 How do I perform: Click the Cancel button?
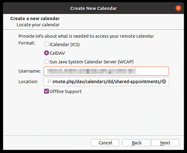click(x=105, y=143)
